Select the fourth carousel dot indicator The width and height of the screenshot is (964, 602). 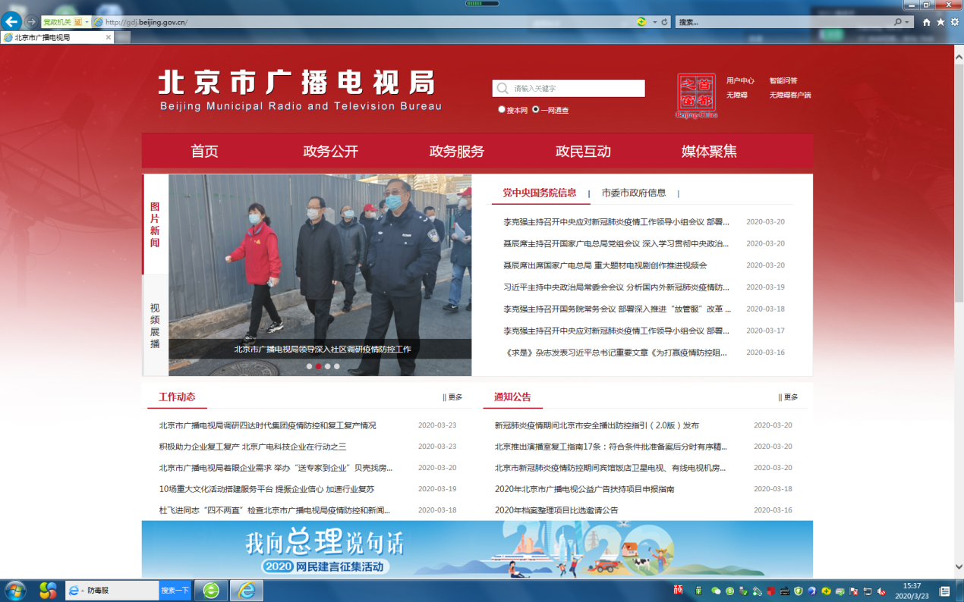pos(336,366)
